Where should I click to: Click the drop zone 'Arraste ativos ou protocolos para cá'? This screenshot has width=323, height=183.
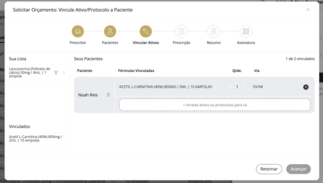click(215, 105)
